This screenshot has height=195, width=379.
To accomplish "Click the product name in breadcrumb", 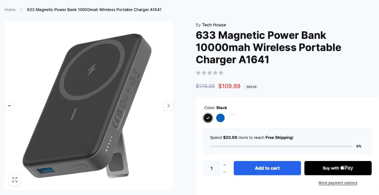I will click(x=94, y=10).
